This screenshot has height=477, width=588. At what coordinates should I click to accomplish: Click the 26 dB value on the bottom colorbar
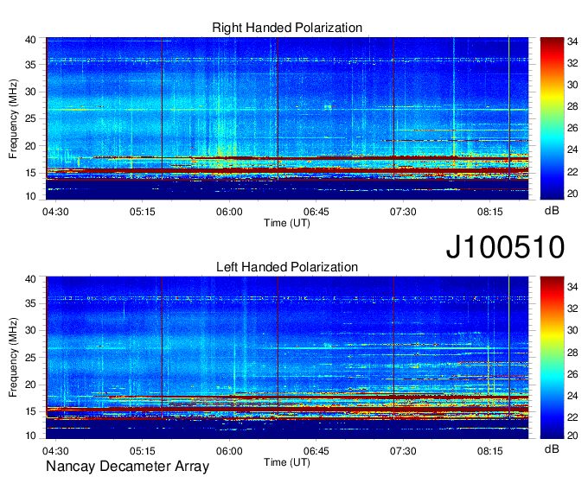click(572, 374)
